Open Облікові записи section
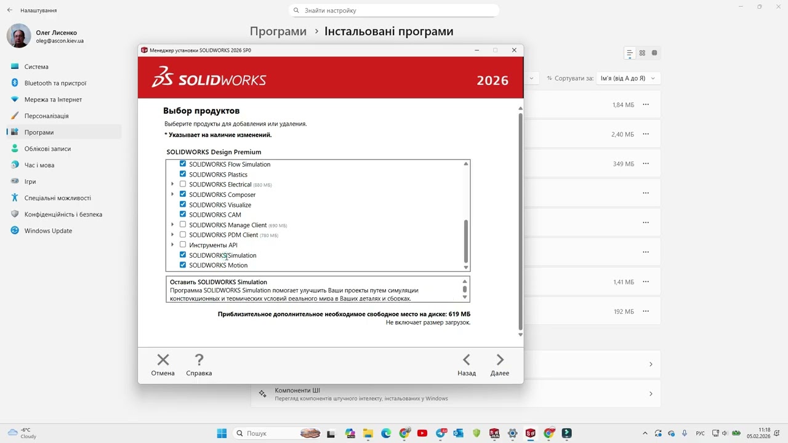The width and height of the screenshot is (788, 443). pyautogui.click(x=63, y=148)
